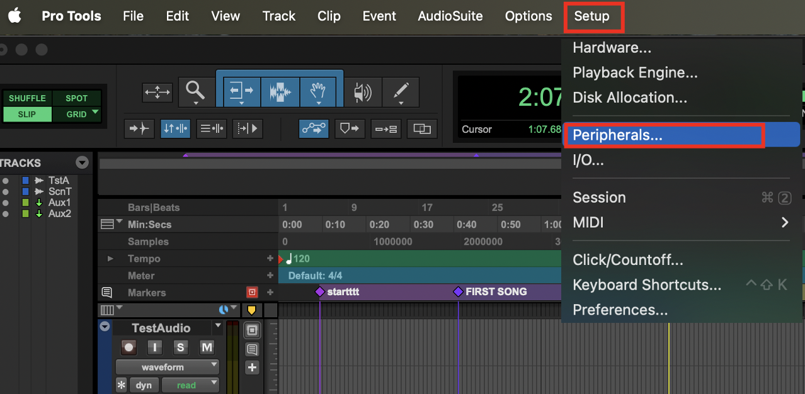805x394 pixels.
Task: Click the asterisk freeze icon on TestAudio
Action: [122, 385]
